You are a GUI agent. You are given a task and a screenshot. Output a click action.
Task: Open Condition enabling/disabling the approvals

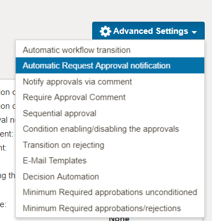pos(110,129)
